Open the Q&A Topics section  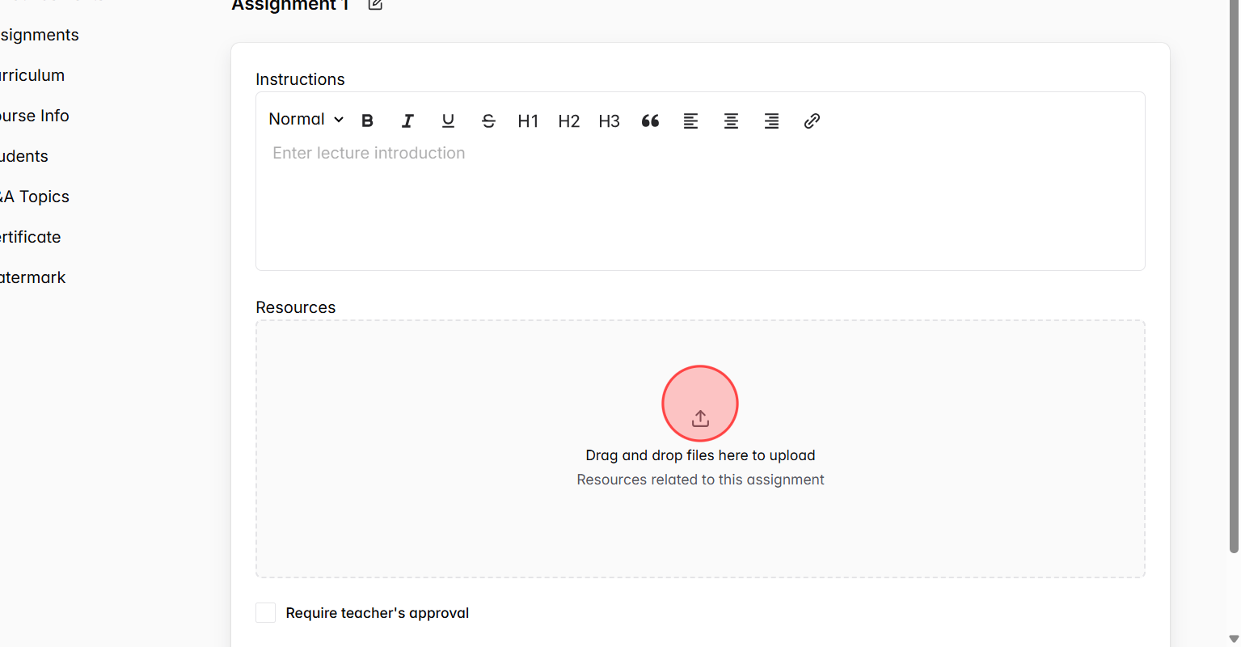[x=34, y=196]
